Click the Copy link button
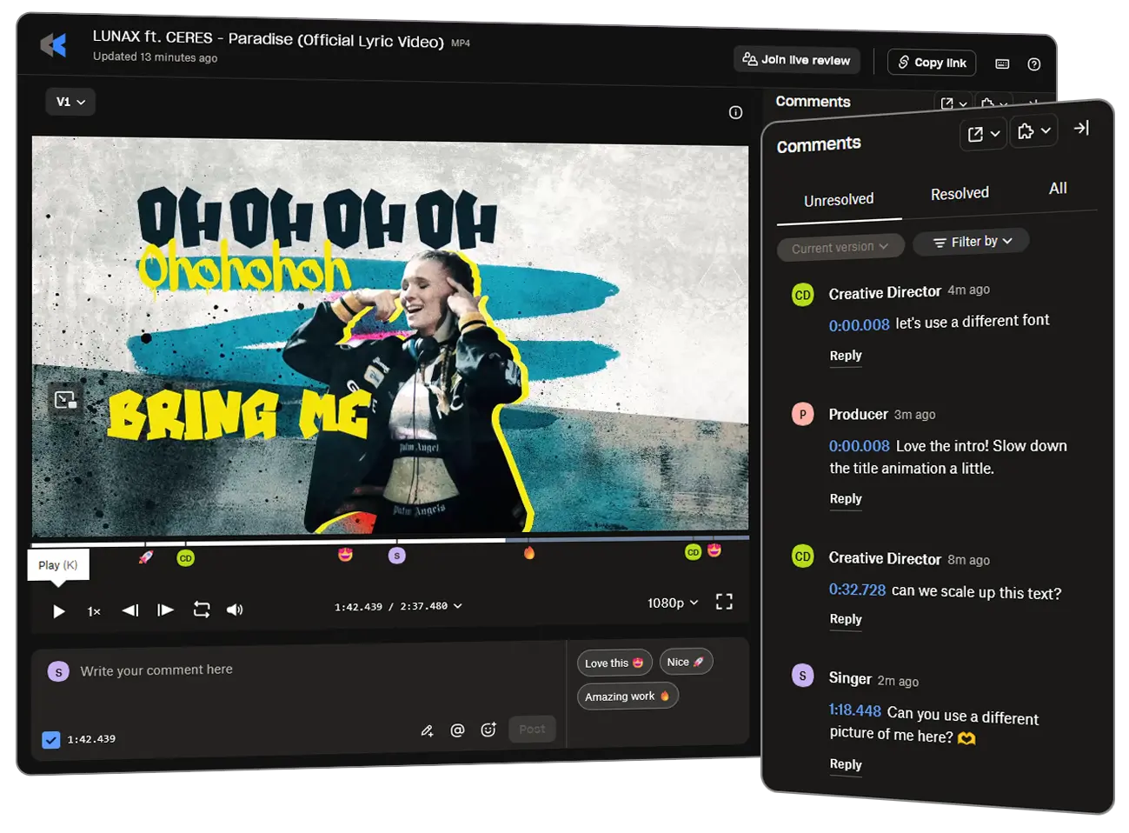Image resolution: width=1129 pixels, height=833 pixels. tap(932, 63)
